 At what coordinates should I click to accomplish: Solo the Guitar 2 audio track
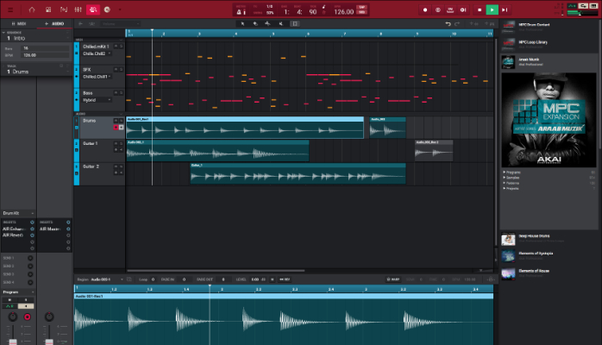coord(121,166)
